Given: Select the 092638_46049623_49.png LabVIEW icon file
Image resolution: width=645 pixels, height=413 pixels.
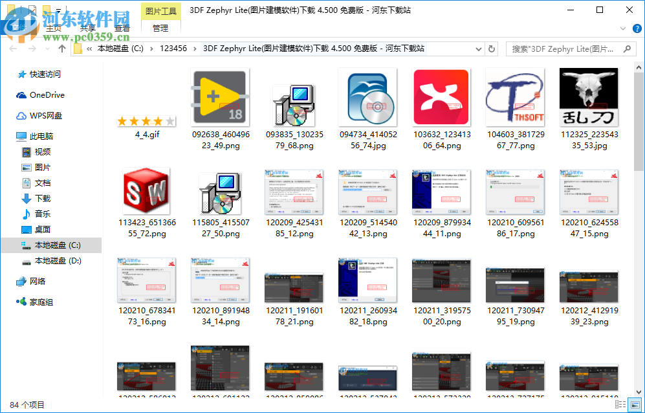Looking at the screenshot, I should (x=220, y=97).
